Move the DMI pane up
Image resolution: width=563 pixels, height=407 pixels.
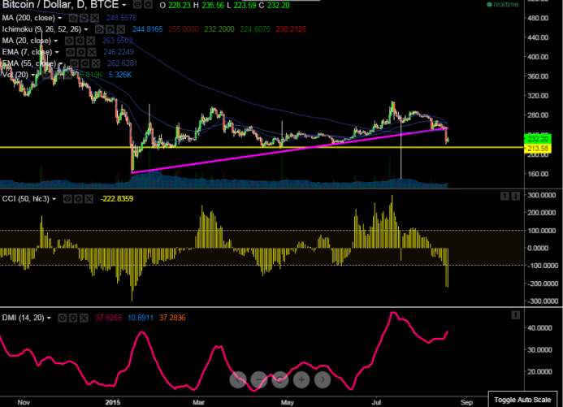515,314
